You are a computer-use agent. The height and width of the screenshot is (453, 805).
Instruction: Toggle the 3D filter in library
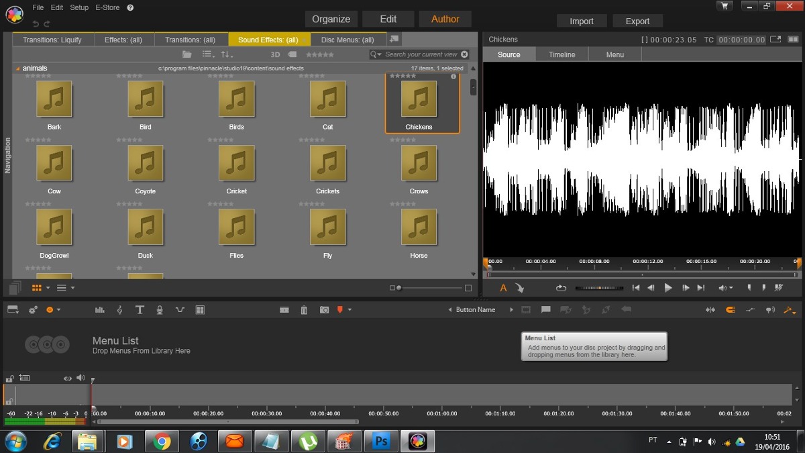click(x=275, y=54)
